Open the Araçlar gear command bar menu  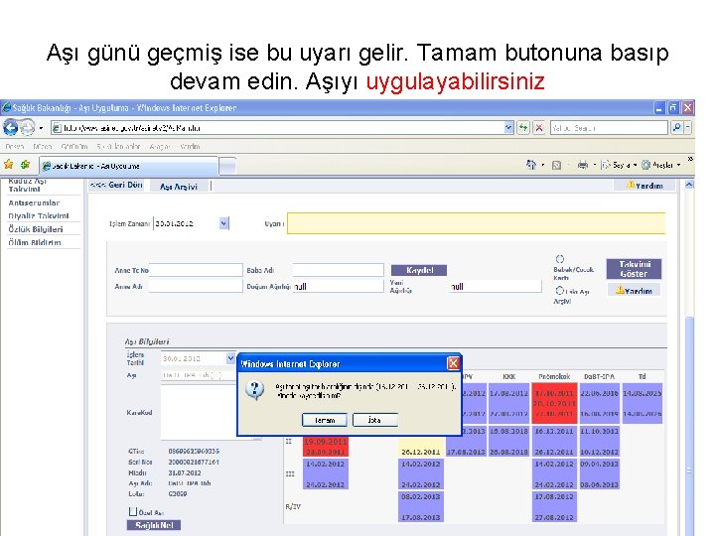tap(660, 165)
